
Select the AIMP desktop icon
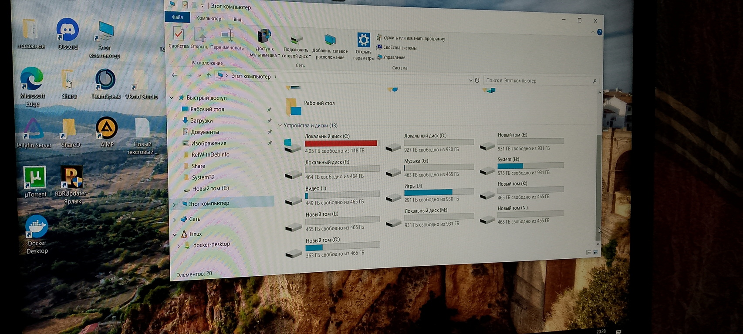pyautogui.click(x=107, y=129)
